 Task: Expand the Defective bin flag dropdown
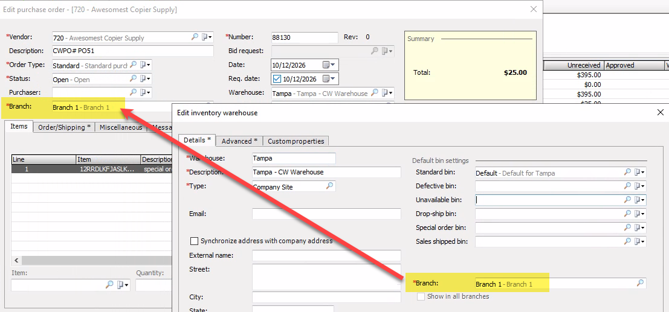(644, 186)
